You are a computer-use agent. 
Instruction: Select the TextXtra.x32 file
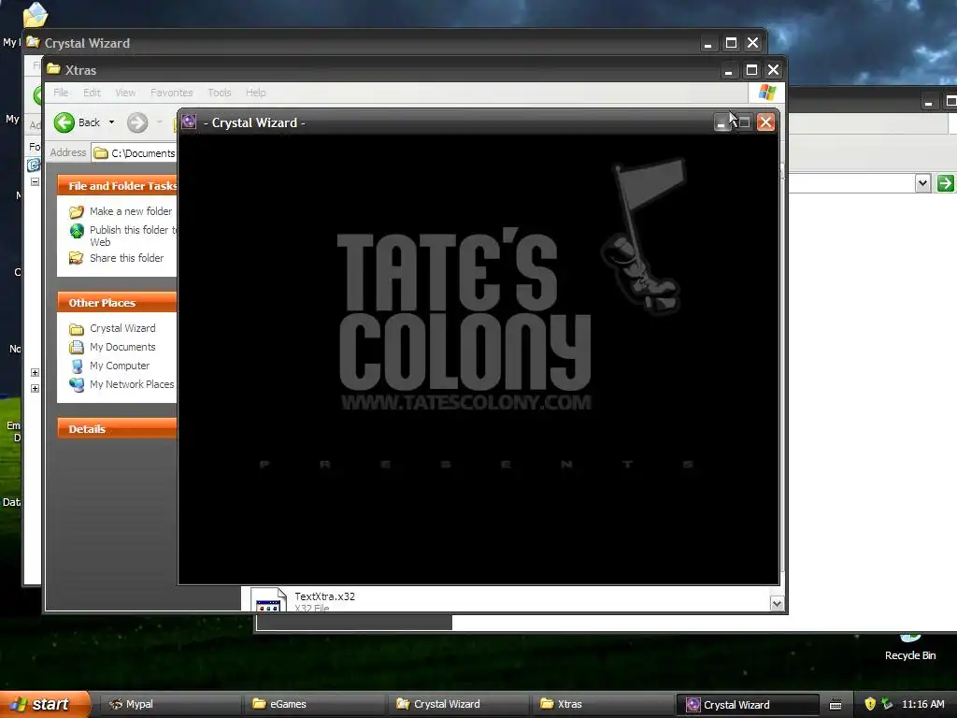coord(324,596)
